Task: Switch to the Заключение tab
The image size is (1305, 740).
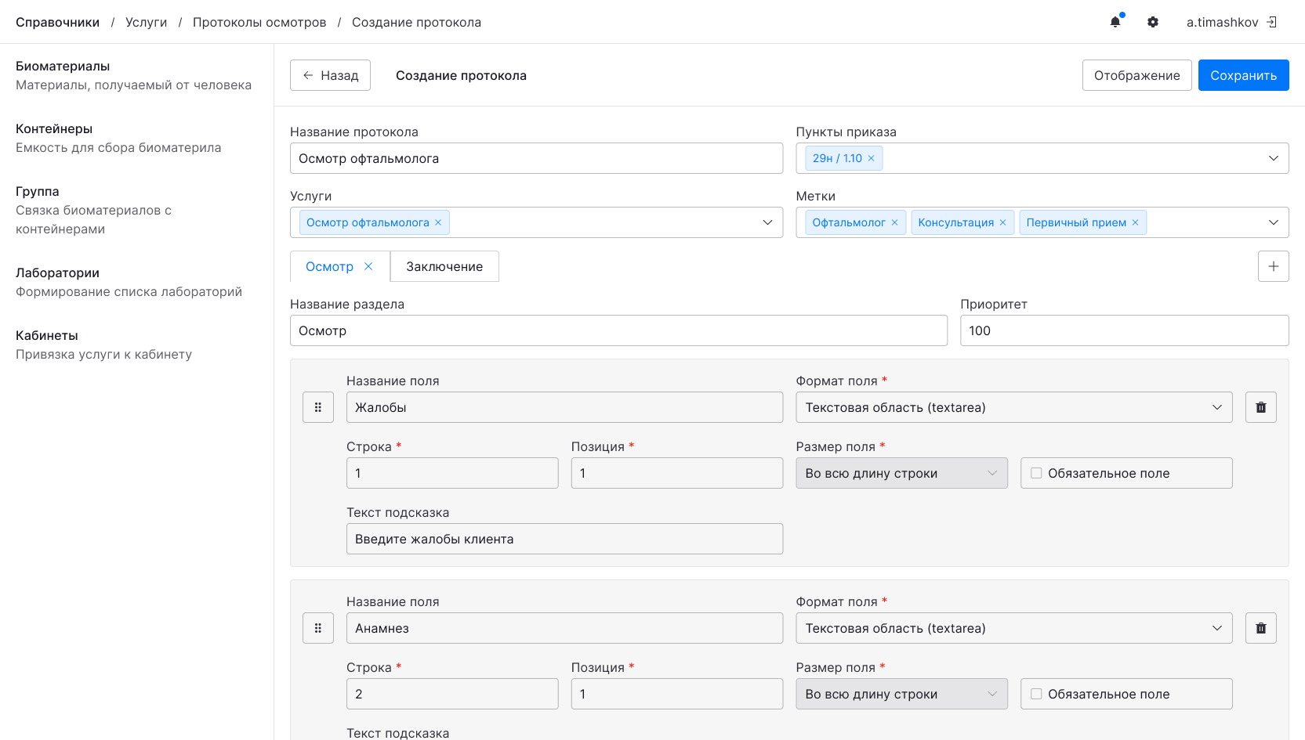Action: tap(444, 266)
